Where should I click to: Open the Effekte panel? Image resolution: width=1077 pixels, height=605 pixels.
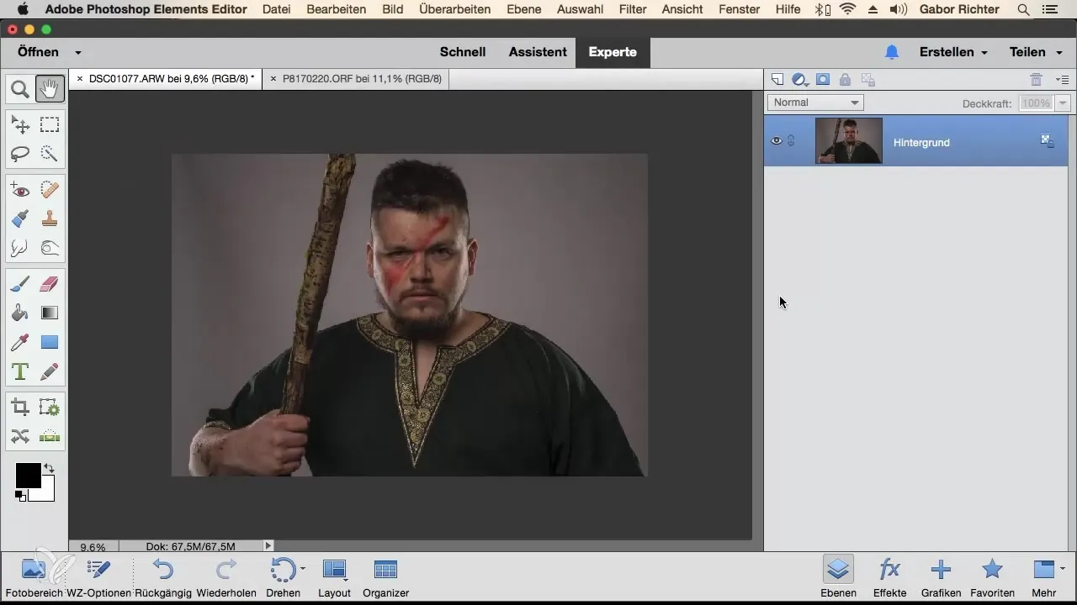point(889,577)
